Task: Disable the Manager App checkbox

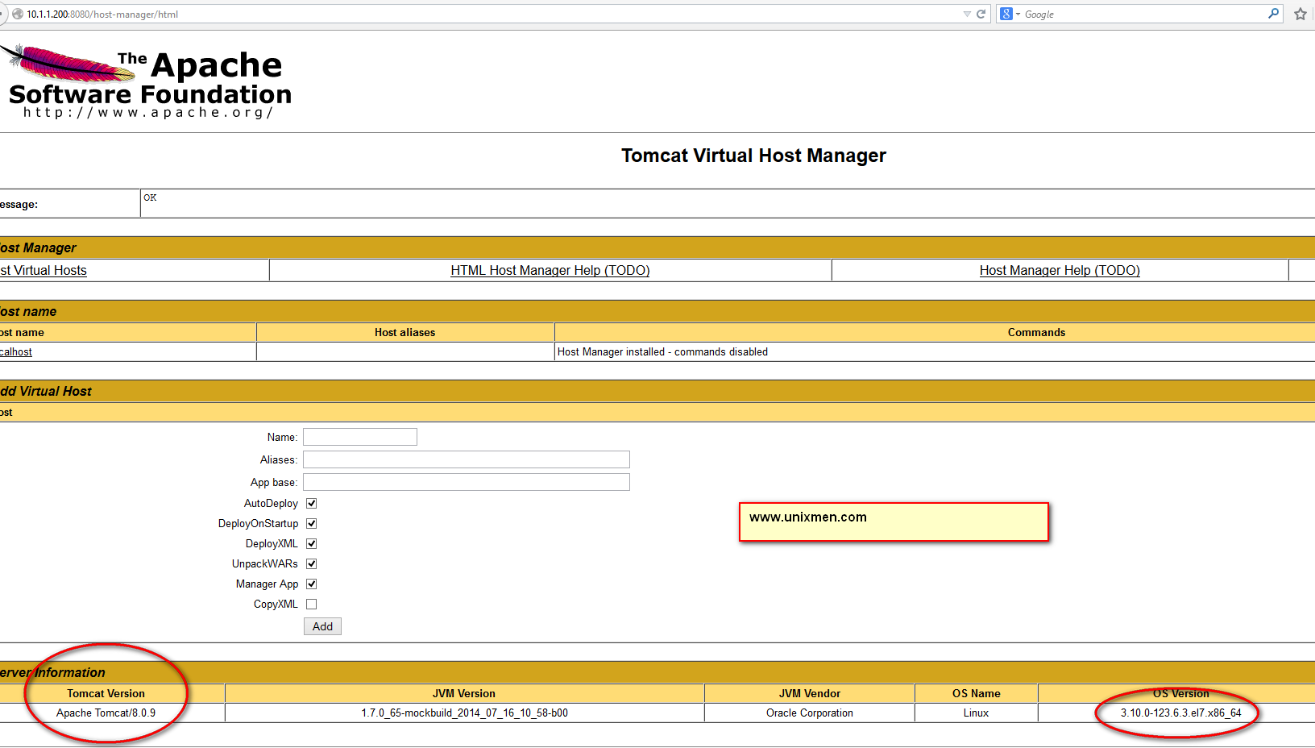Action: click(312, 584)
